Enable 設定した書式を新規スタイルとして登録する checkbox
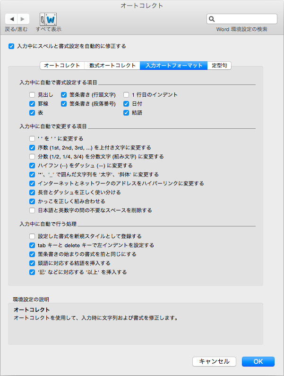This screenshot has width=284, height=376. 32,236
